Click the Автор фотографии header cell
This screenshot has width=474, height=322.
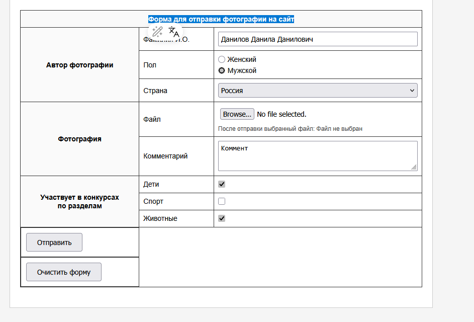pyautogui.click(x=79, y=65)
